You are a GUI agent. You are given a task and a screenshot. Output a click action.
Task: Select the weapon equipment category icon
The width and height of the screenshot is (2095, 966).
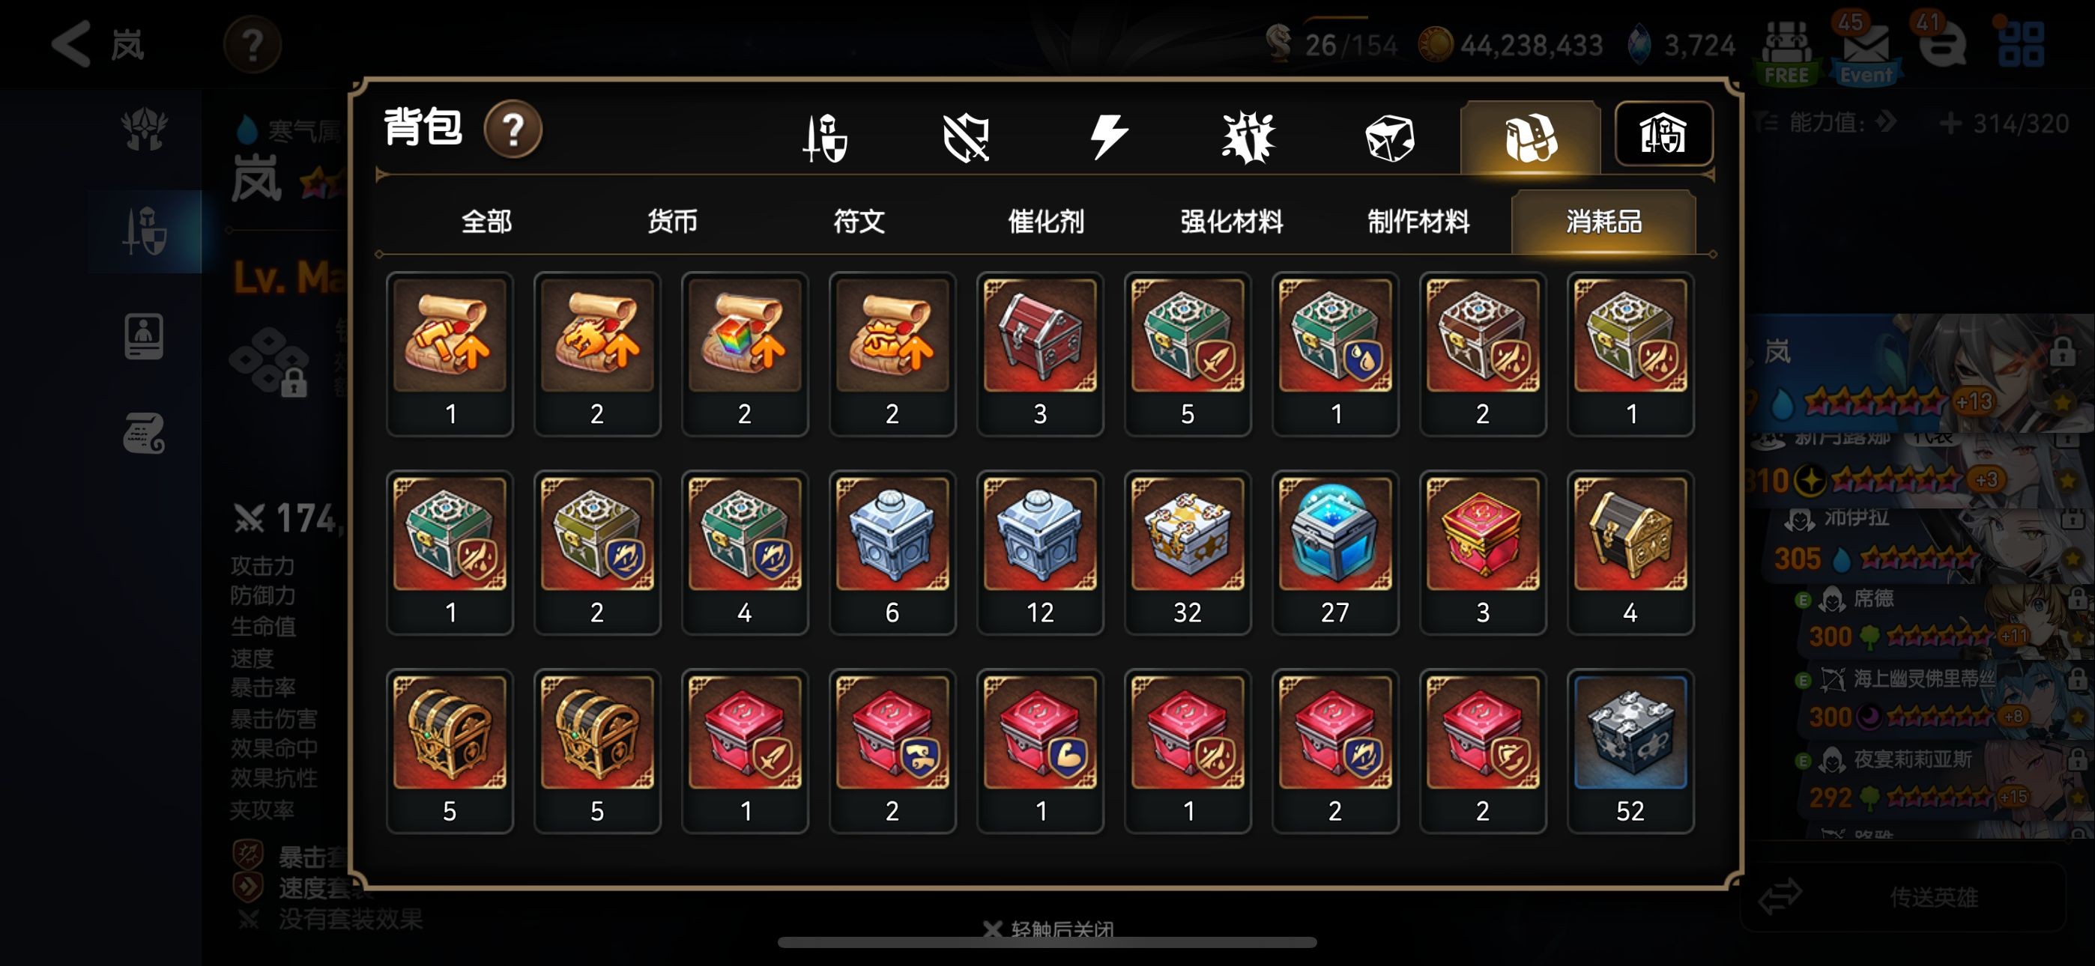825,138
